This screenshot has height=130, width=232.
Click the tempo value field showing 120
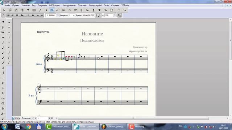click(x=109, y=15)
